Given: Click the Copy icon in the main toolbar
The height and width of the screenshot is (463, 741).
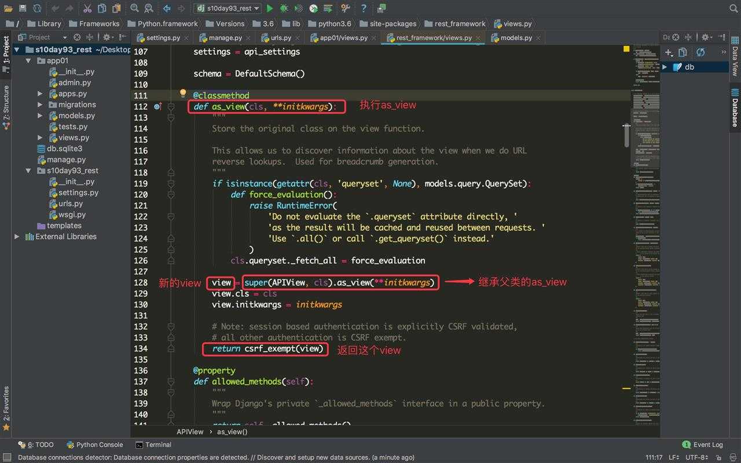Looking at the screenshot, I should pyautogui.click(x=102, y=8).
